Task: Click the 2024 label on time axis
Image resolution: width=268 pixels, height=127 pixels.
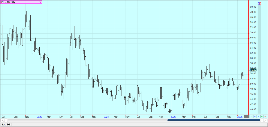Action: tap(106, 116)
